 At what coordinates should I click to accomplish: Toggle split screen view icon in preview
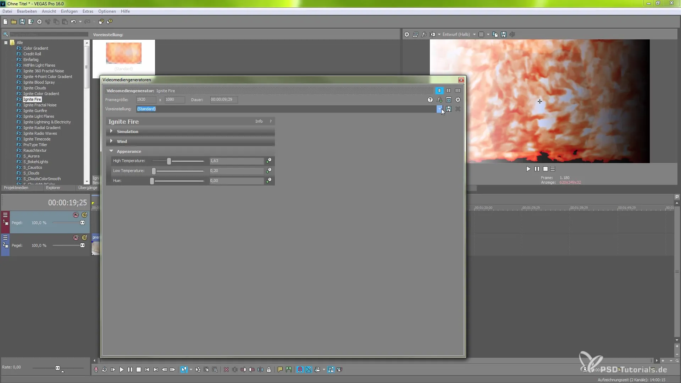coord(432,34)
